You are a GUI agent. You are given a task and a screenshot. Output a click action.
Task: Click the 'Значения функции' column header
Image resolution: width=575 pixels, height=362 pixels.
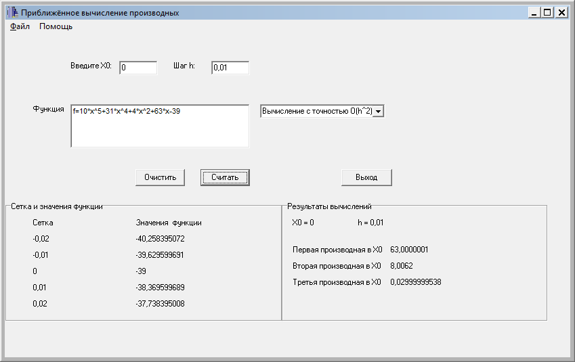coord(169,223)
